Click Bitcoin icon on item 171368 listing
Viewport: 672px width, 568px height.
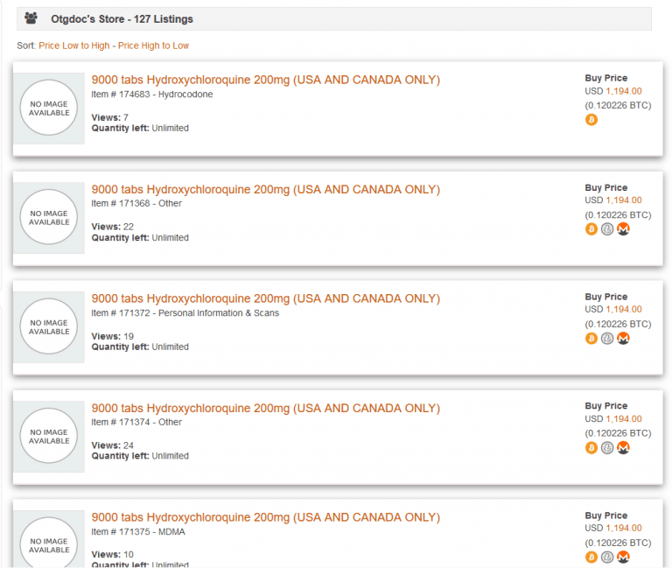click(x=591, y=229)
